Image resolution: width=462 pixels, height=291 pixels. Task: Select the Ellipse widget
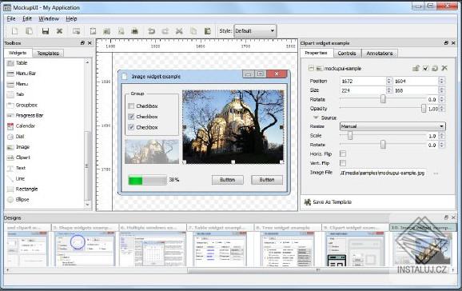coord(18,200)
